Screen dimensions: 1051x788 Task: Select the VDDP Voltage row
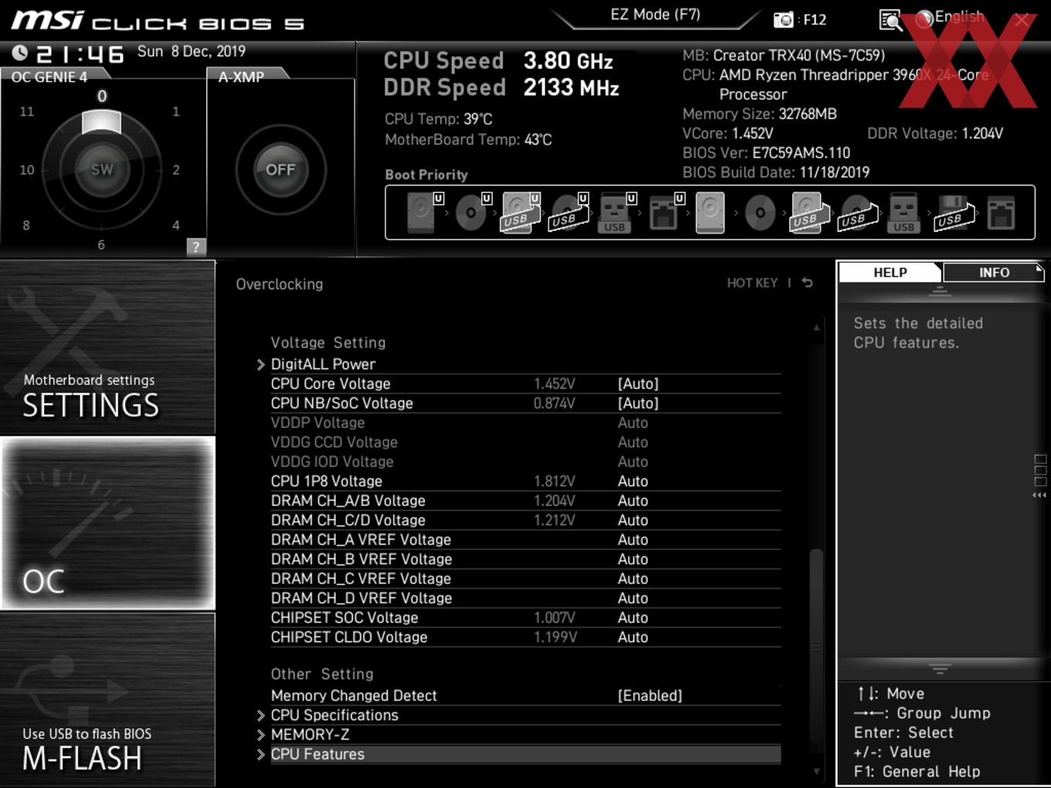(x=525, y=423)
